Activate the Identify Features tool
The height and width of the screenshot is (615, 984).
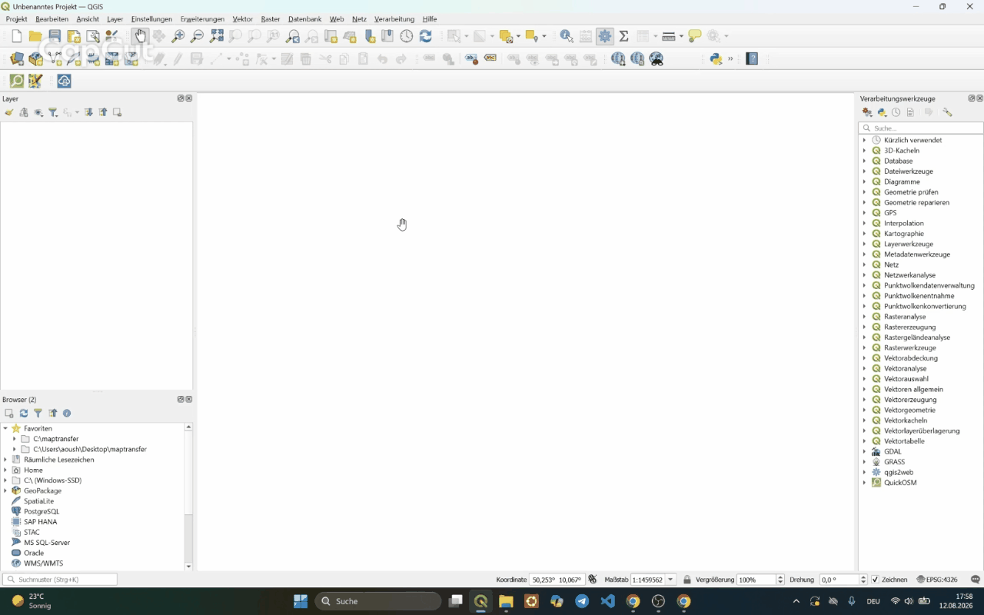(567, 36)
